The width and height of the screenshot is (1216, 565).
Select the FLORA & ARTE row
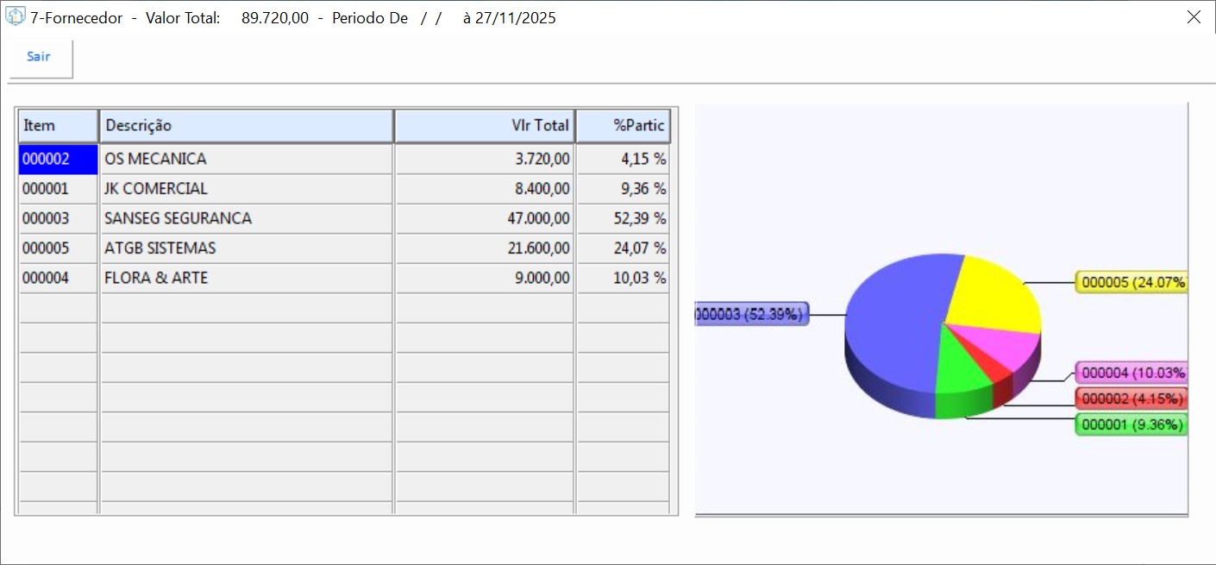click(247, 279)
